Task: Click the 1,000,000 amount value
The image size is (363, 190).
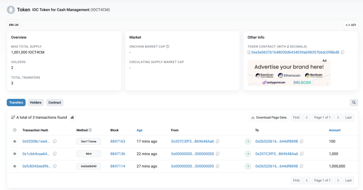Action: (x=337, y=166)
